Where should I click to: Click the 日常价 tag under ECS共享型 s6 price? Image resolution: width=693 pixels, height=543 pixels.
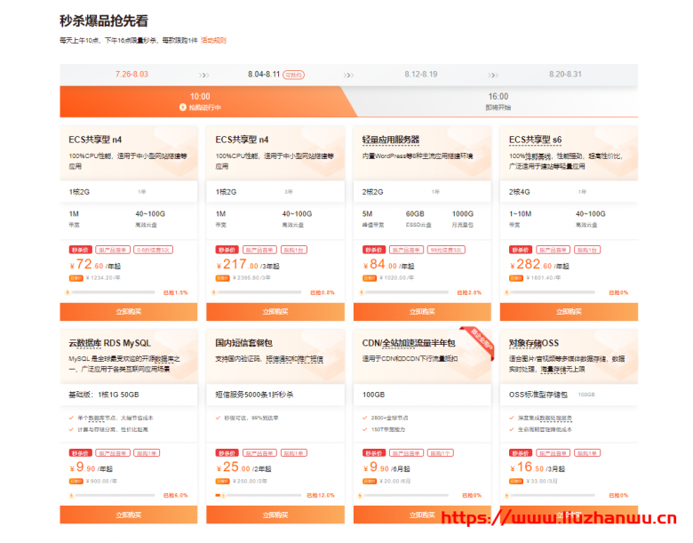518,277
